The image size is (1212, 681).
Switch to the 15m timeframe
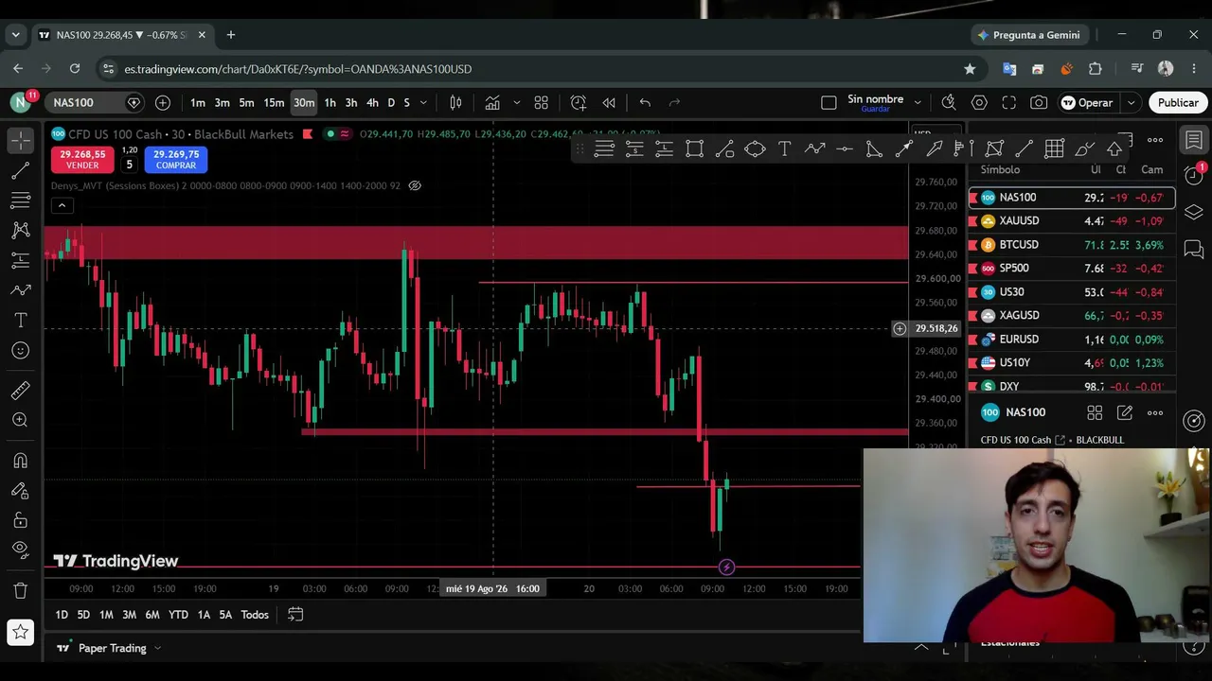tap(274, 102)
